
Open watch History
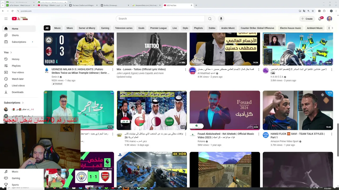pyautogui.click(x=19, y=59)
